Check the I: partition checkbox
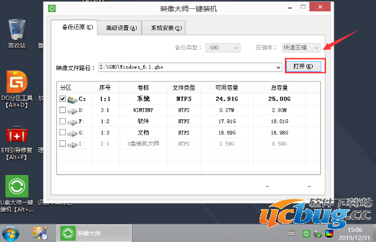The height and width of the screenshot is (242, 376). (x=63, y=143)
